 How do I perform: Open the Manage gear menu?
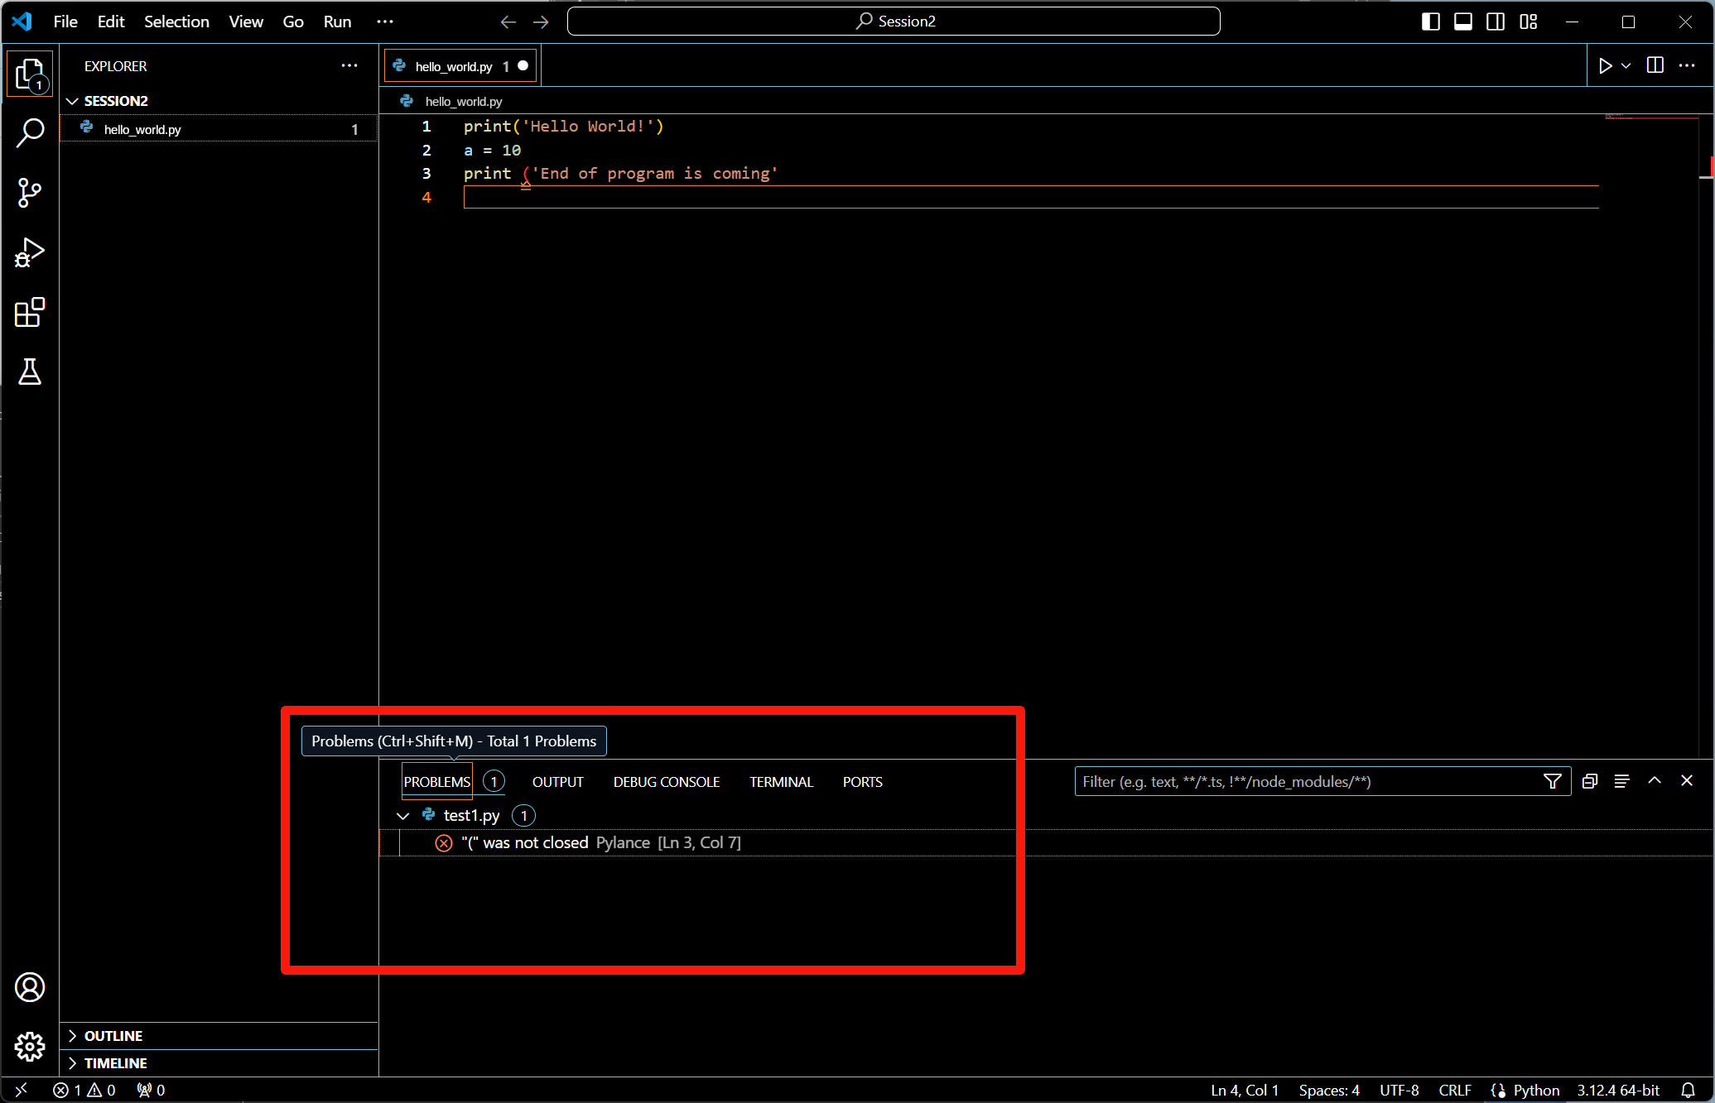30,1046
